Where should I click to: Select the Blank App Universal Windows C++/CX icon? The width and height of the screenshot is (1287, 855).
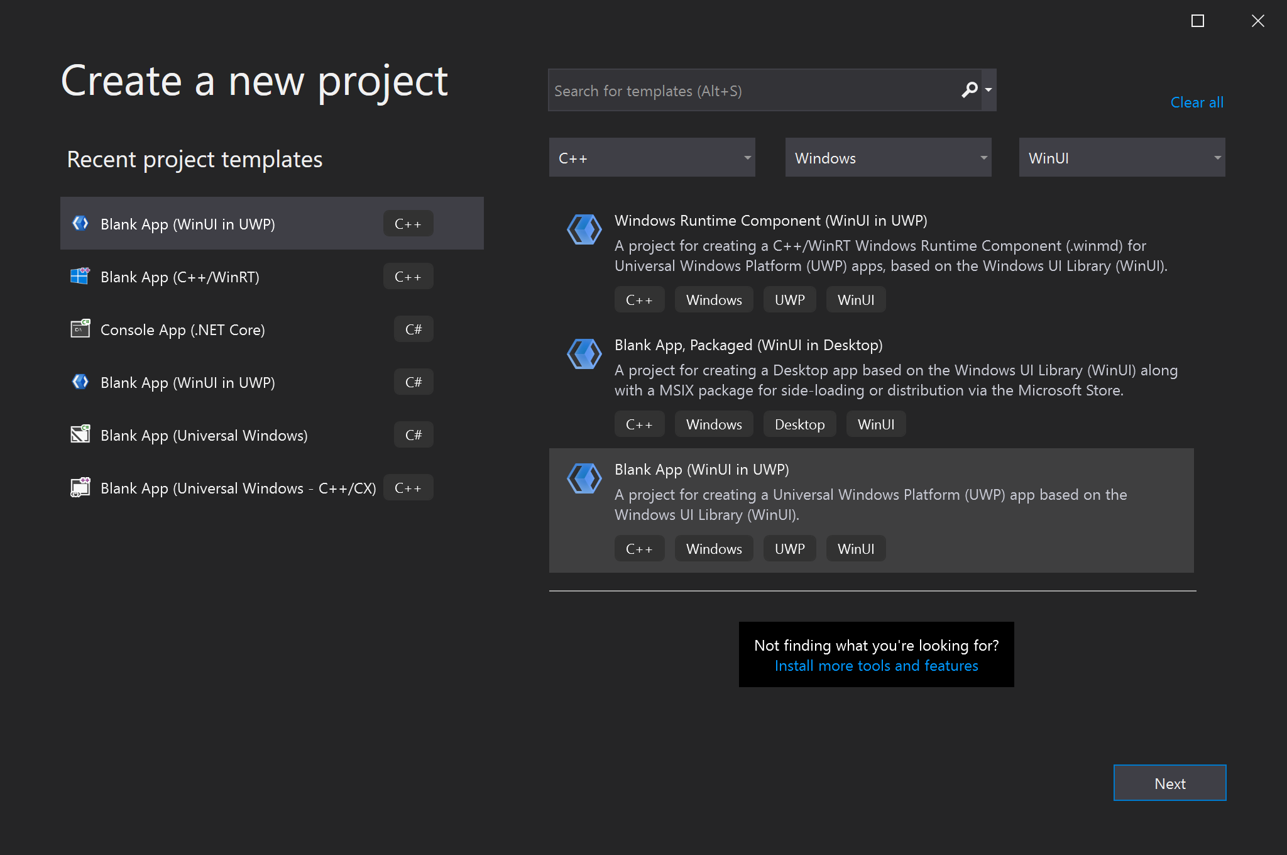[x=81, y=488]
